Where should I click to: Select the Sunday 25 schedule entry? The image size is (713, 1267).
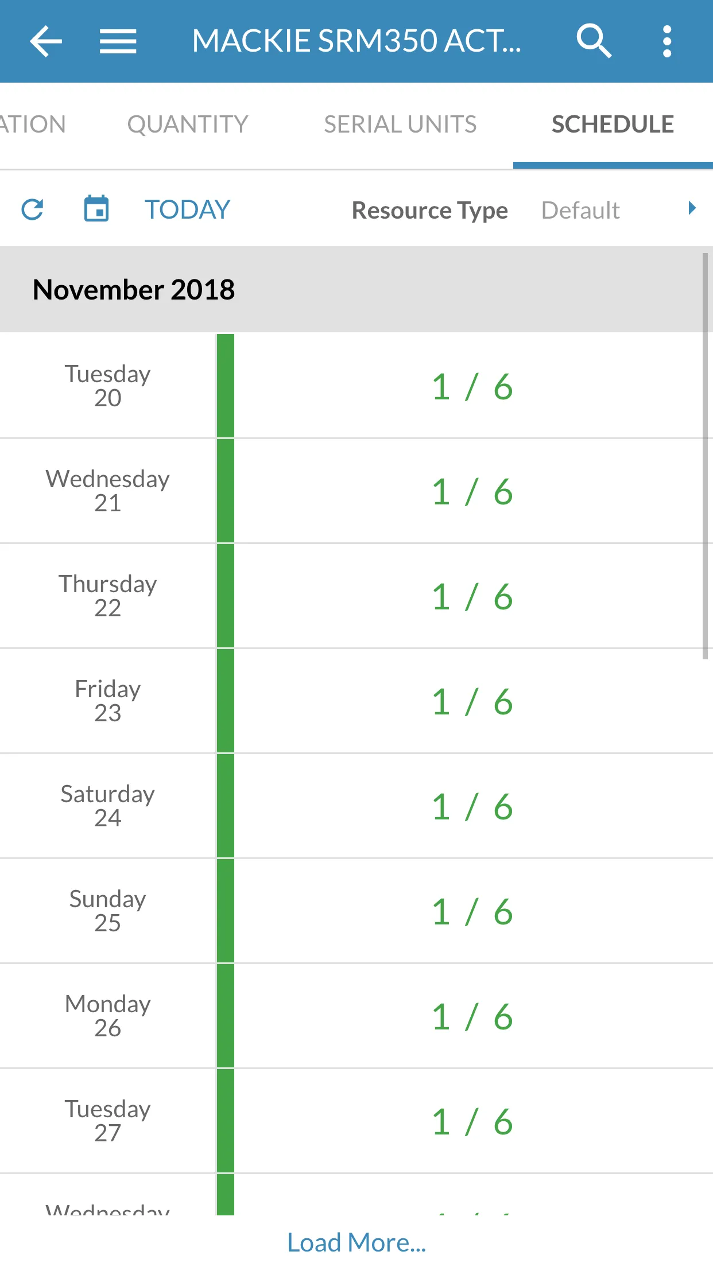click(x=356, y=911)
